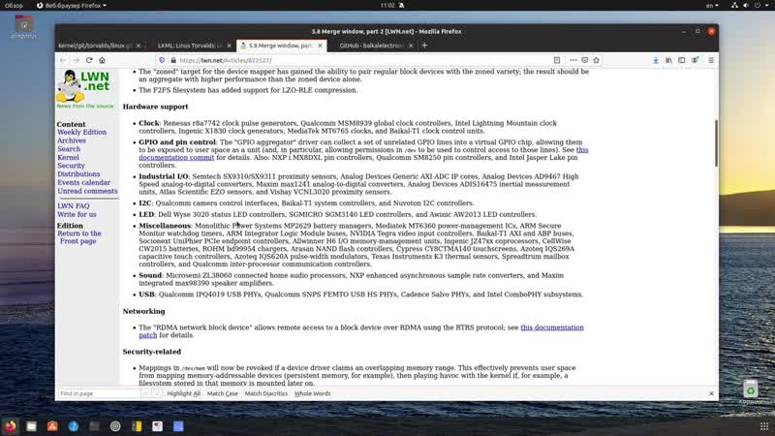This screenshot has width=775, height=436.
Task: Save page to Pocket
Action: click(585, 60)
